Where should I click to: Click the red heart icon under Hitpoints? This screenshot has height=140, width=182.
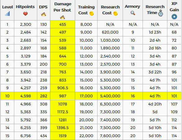25,14
